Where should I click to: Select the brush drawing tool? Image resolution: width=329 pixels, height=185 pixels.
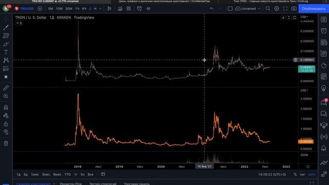pos(6,44)
